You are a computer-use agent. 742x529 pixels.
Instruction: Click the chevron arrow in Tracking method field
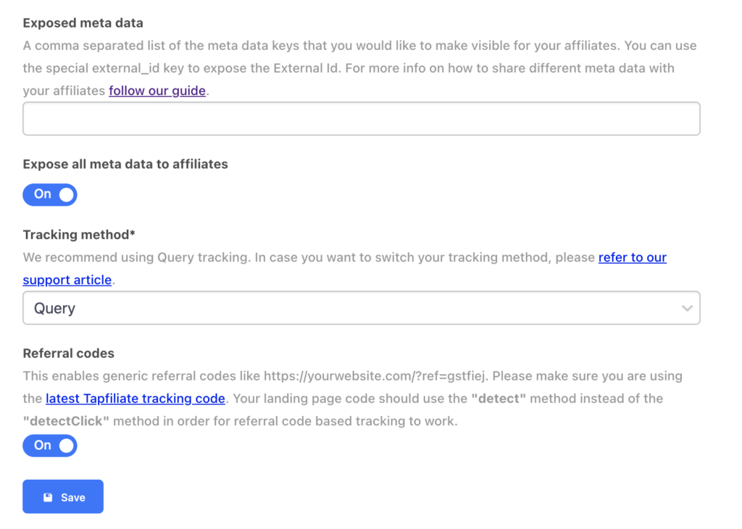point(687,309)
